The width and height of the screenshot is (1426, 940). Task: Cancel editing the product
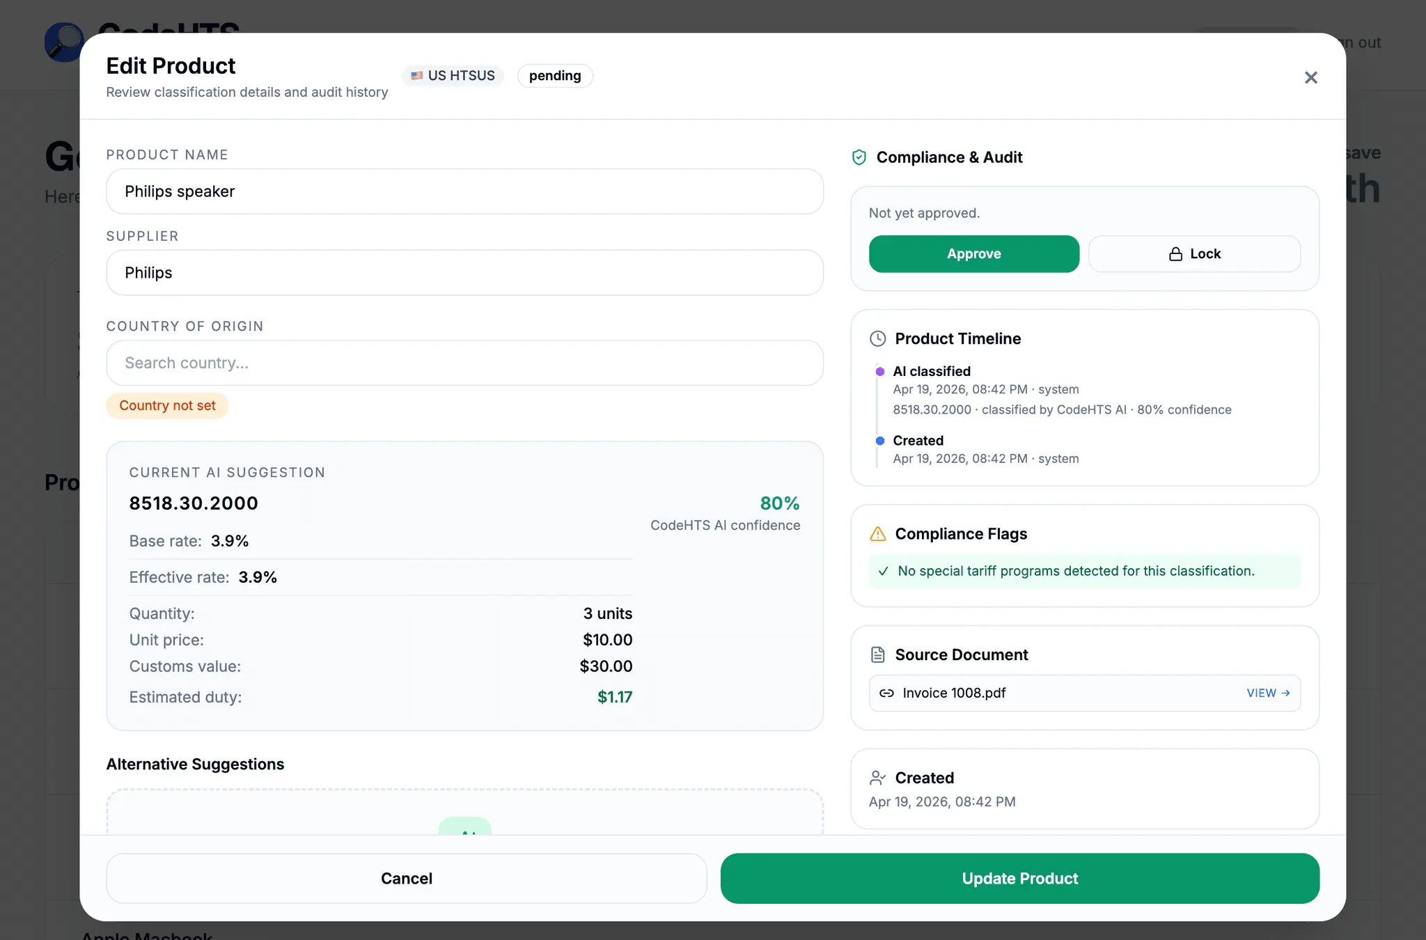[x=407, y=879]
